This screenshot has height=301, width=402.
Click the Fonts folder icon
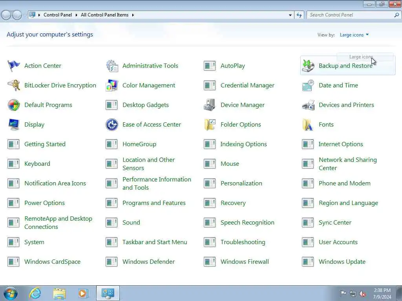(308, 125)
